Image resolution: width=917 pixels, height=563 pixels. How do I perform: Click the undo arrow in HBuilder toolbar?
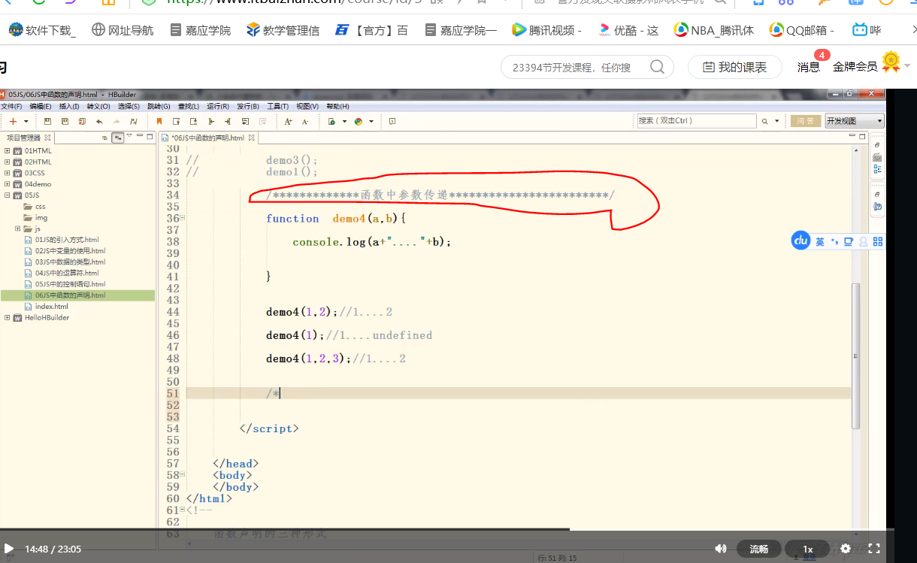point(99,121)
